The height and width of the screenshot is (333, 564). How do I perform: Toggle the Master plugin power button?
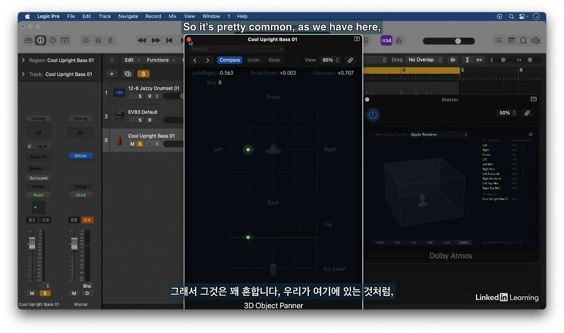(x=373, y=115)
